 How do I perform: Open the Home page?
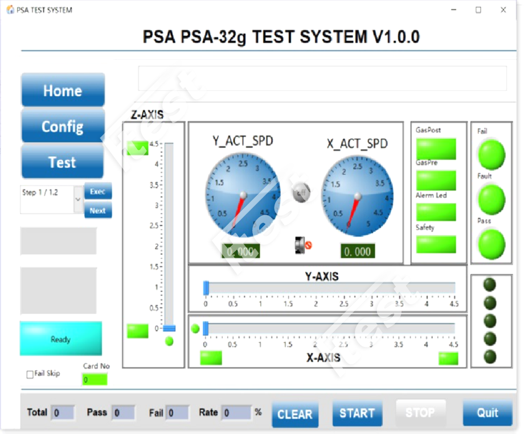[63, 90]
